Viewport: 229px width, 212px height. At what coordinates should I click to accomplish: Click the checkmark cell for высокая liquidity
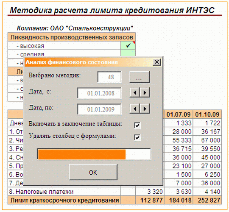128,46
